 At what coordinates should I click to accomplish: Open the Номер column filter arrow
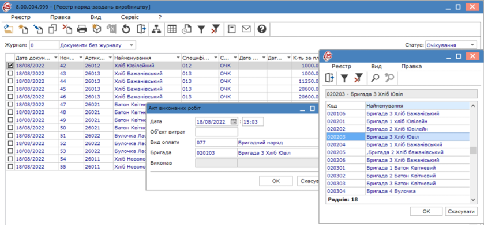(81, 58)
